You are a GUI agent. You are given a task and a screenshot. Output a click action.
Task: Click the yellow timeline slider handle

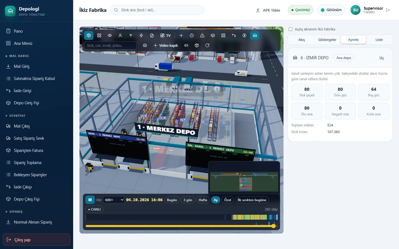pos(274,226)
